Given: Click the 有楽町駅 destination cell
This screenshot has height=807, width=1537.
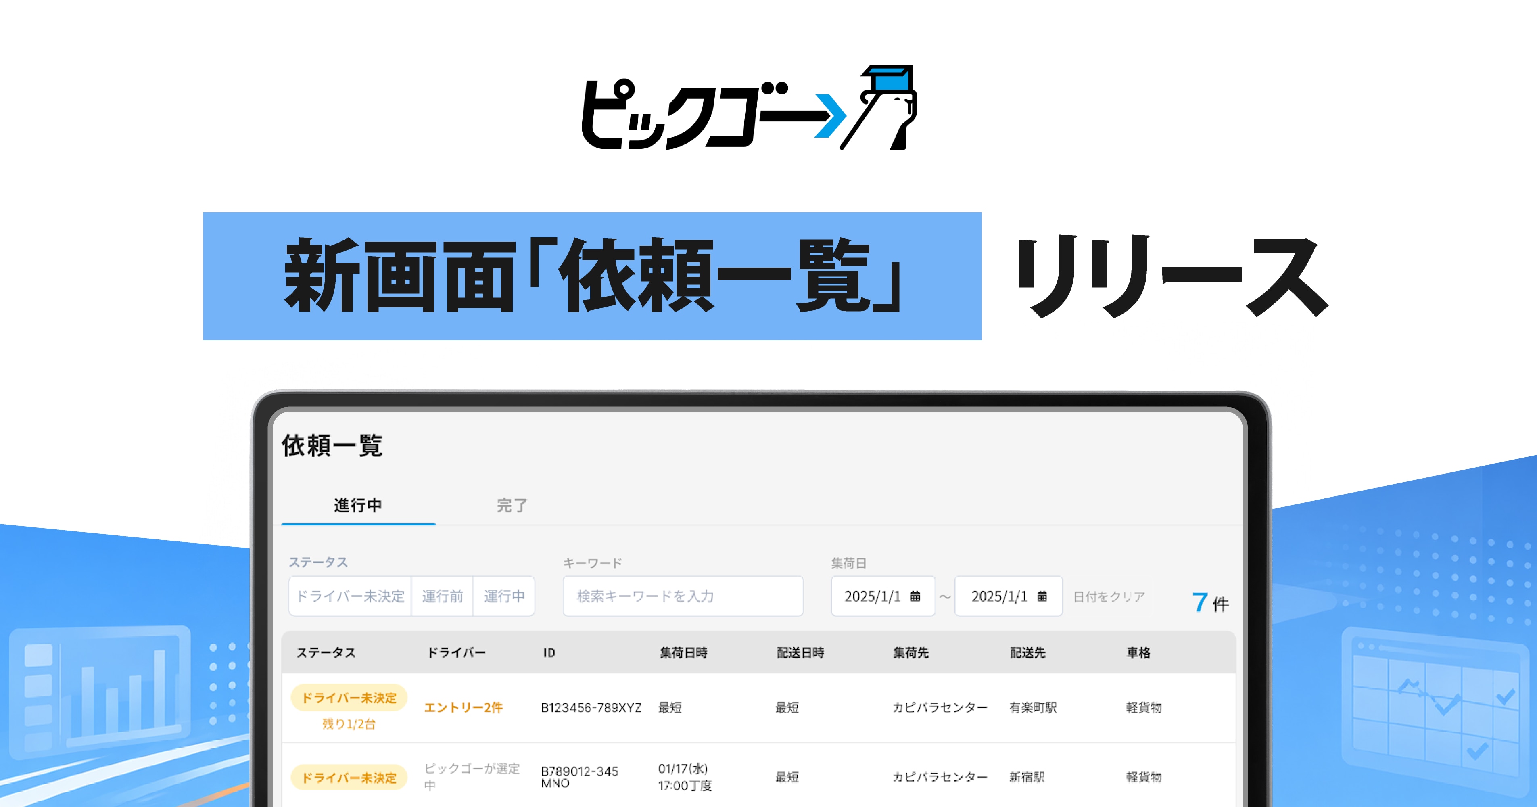Looking at the screenshot, I should pos(1033,707).
